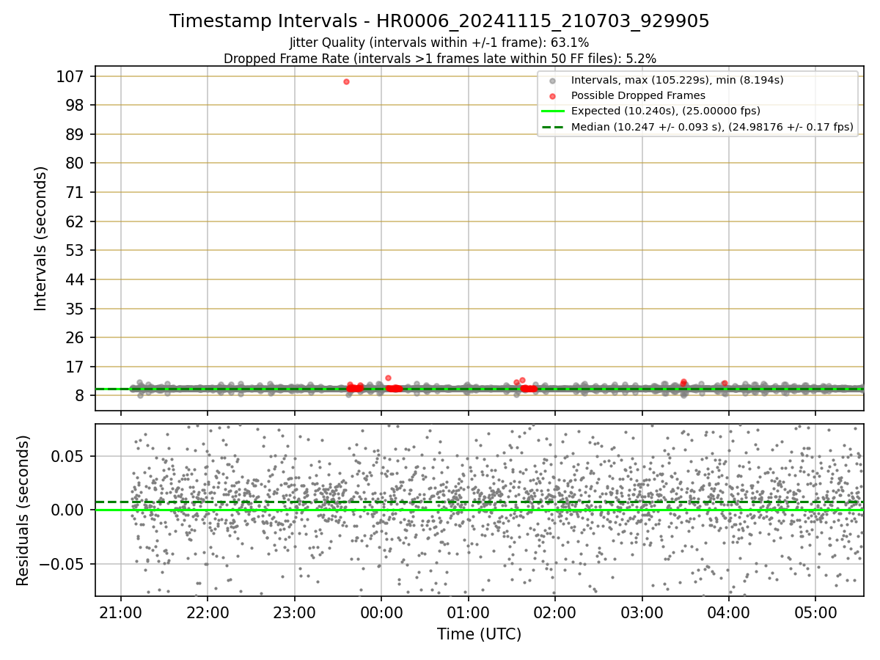Click x-axis tick label "22:00"
The image size is (880, 660).
(208, 612)
